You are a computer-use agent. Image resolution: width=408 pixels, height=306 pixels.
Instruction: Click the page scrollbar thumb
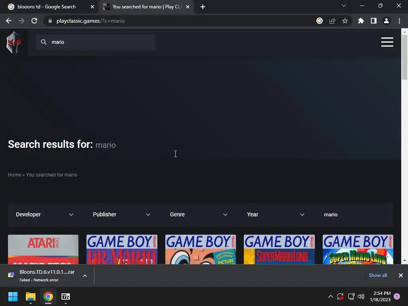404,57
